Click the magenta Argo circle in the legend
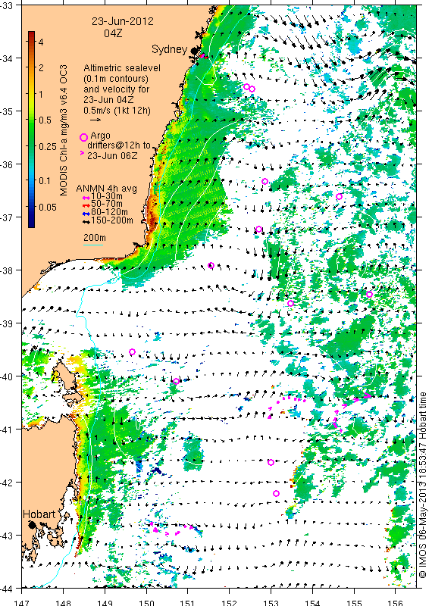This screenshot has width=432, height=606. tap(83, 137)
